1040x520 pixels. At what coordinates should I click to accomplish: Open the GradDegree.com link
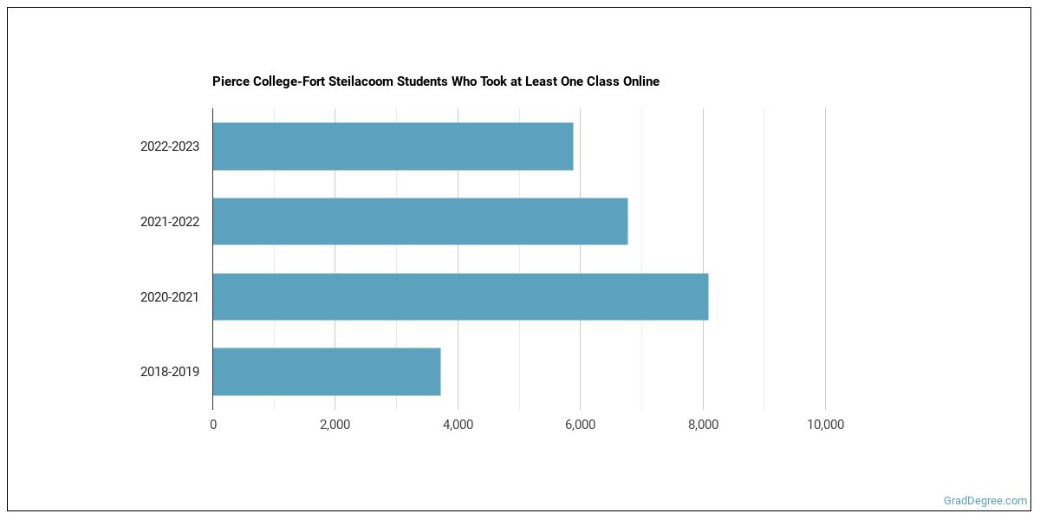point(985,501)
